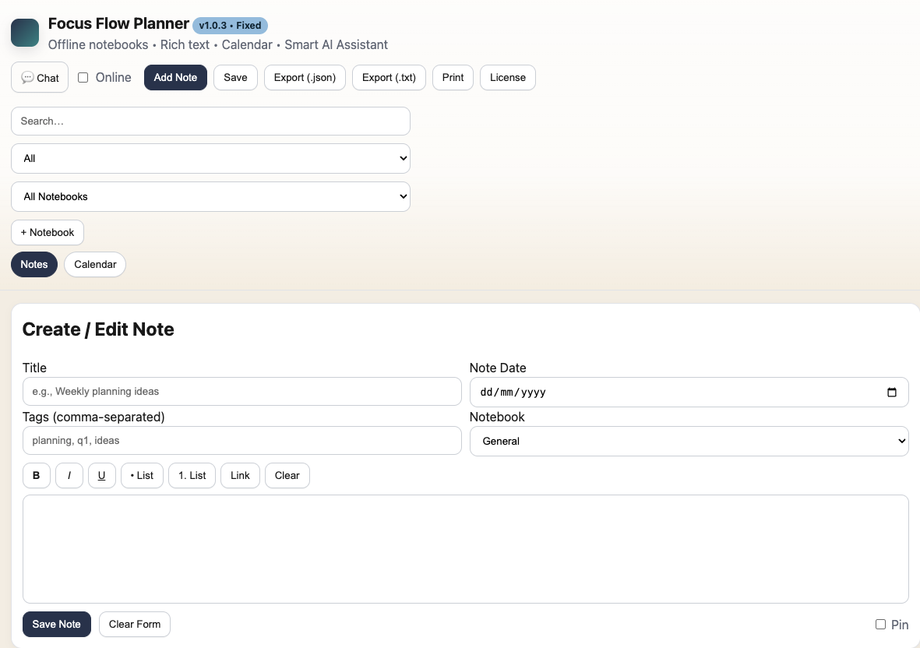
Task: Export notes as JSON
Action: 305,77
